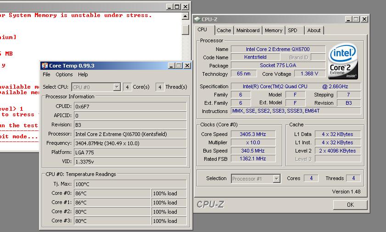Viewport: 386px width, 232px height.
Task: Click the Core #2 temperature 80°C
Action: [112, 212]
